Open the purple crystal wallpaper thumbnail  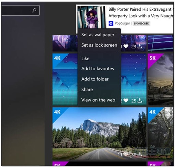click(65, 43)
